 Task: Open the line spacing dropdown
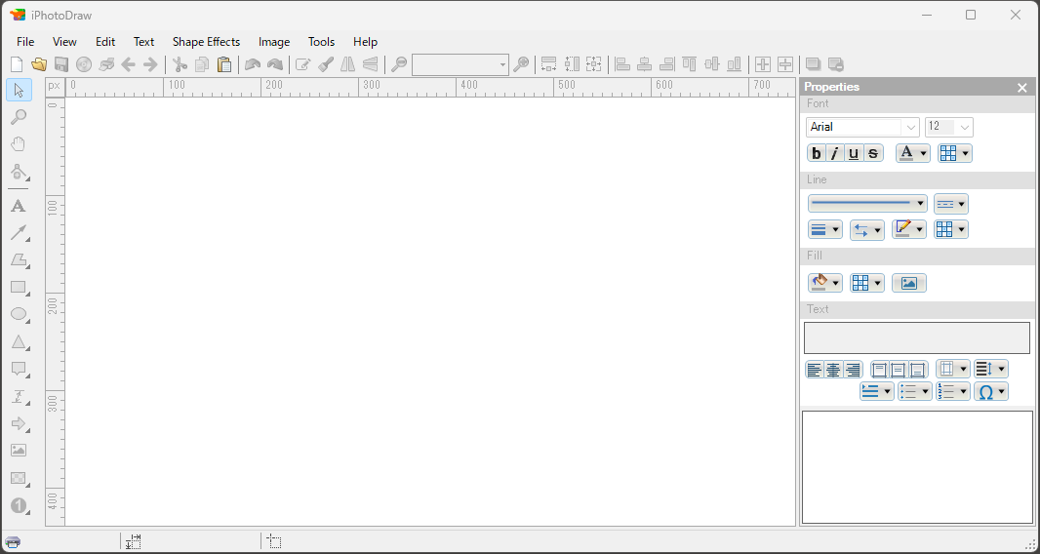(x=991, y=369)
